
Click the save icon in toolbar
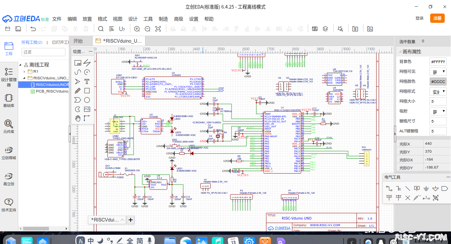coord(18,29)
